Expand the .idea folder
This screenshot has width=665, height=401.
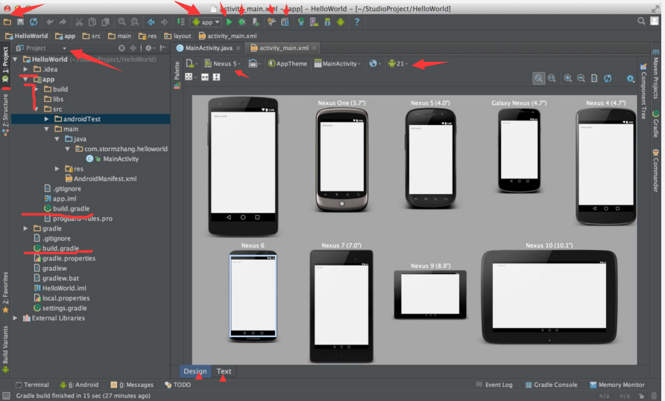point(25,69)
